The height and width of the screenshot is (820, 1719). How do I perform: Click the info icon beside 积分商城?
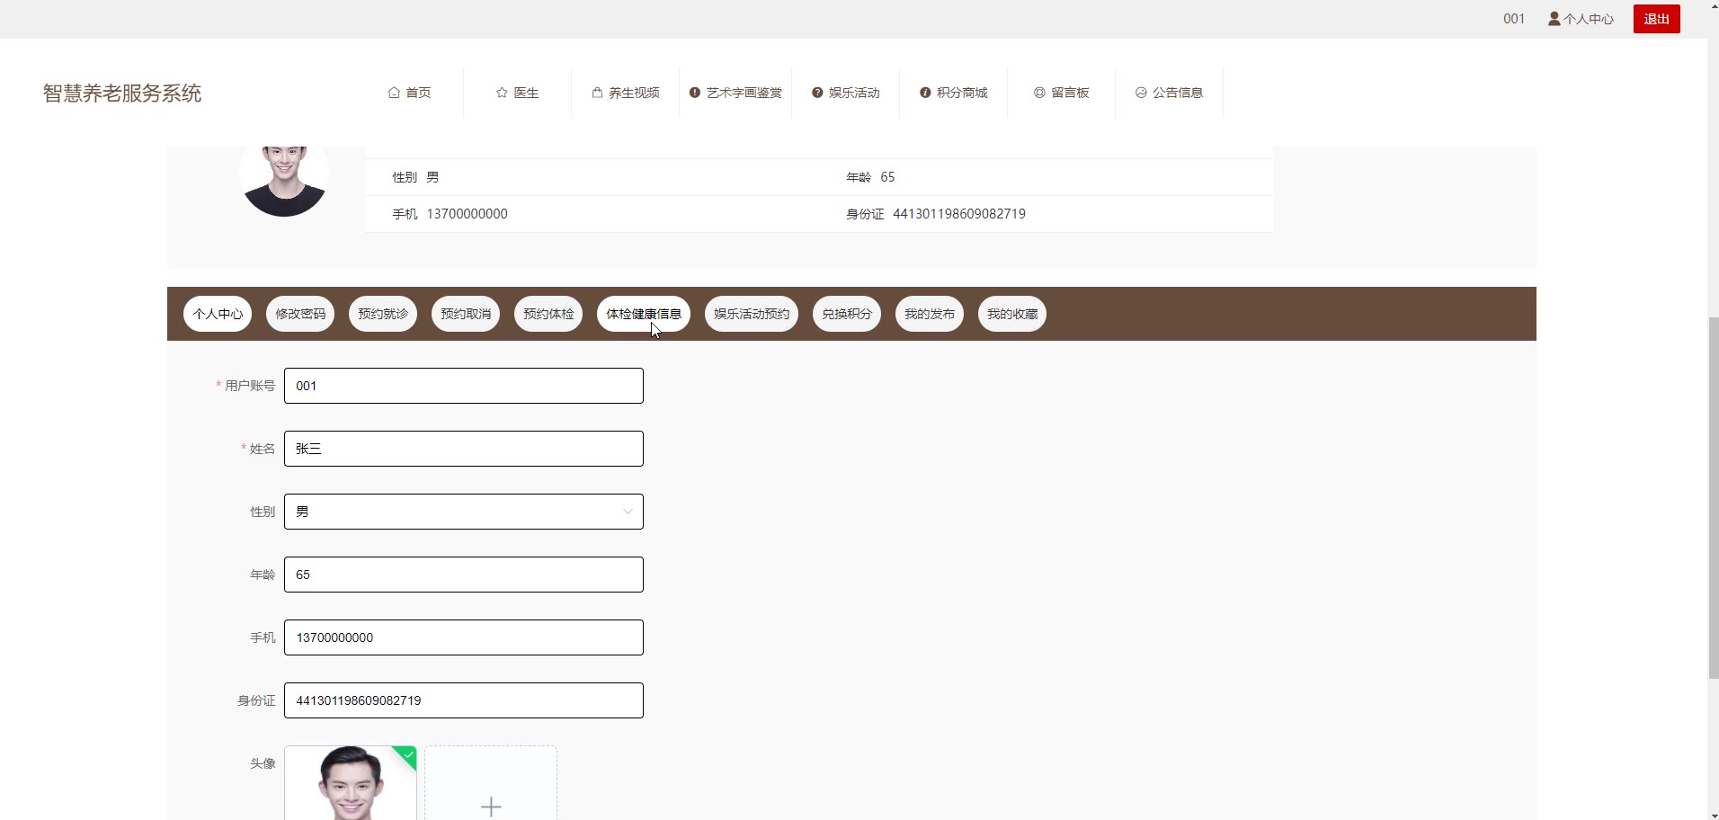click(925, 93)
